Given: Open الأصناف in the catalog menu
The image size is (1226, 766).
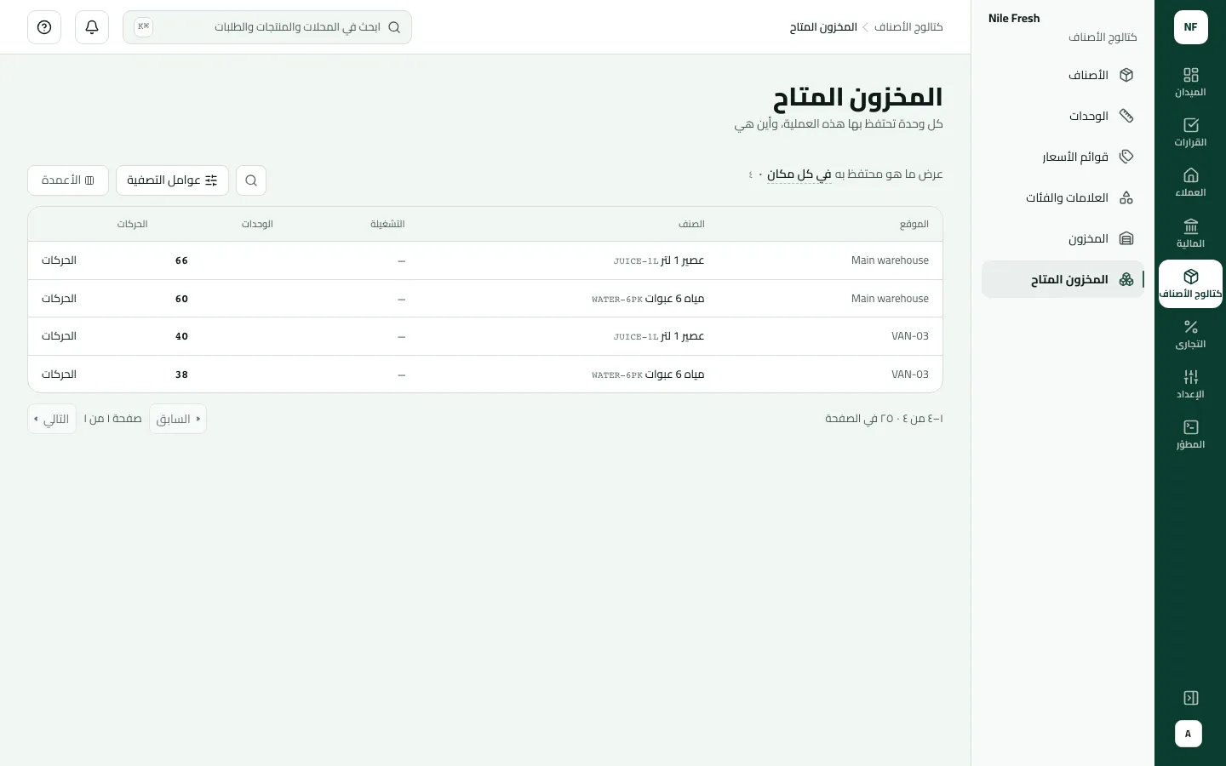Looking at the screenshot, I should [1063, 75].
